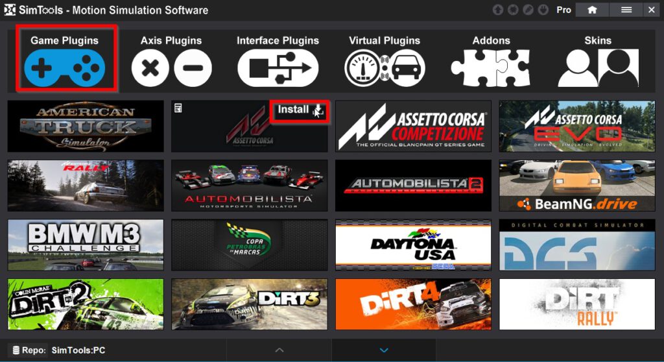Page down with the blue chevron
Viewport: 664px width, 362px height.
click(x=384, y=350)
